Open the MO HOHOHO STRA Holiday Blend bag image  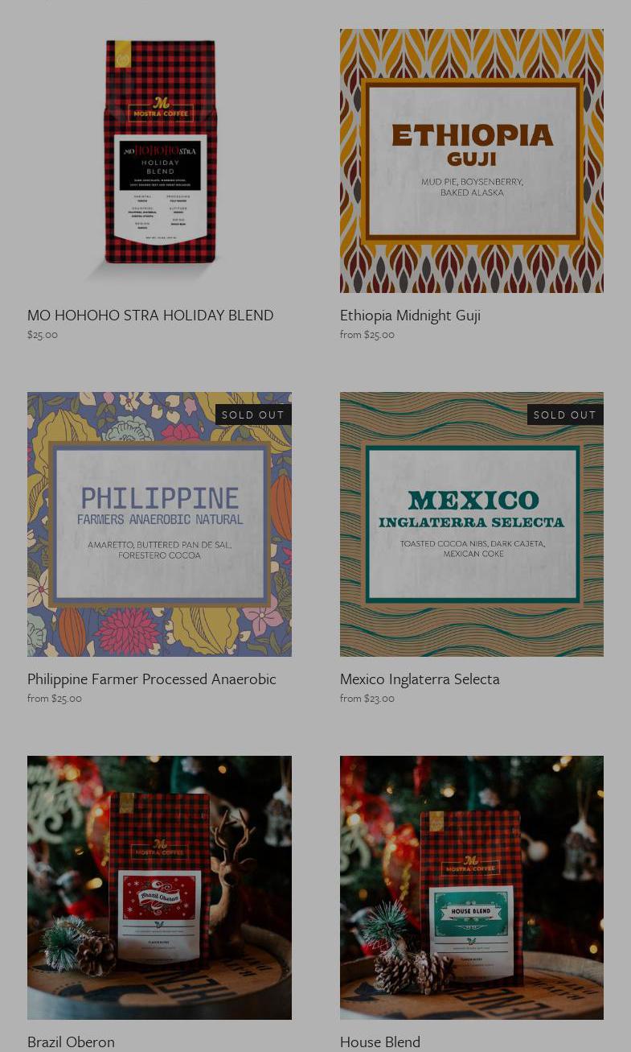pyautogui.click(x=159, y=161)
